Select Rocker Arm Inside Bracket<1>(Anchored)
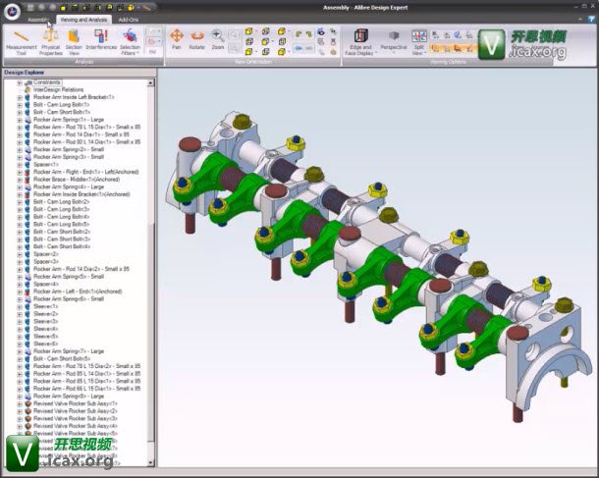Screen dimensions: 599x478 (x=82, y=194)
